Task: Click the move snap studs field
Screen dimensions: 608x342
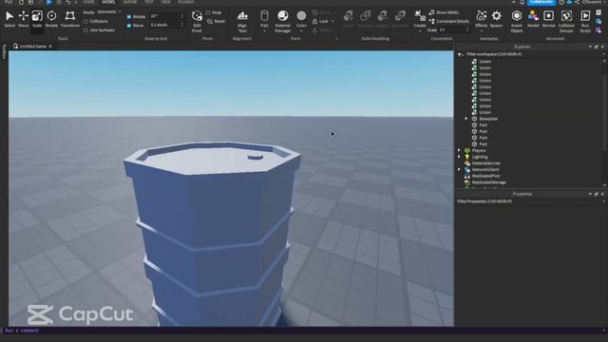Action: click(167, 26)
